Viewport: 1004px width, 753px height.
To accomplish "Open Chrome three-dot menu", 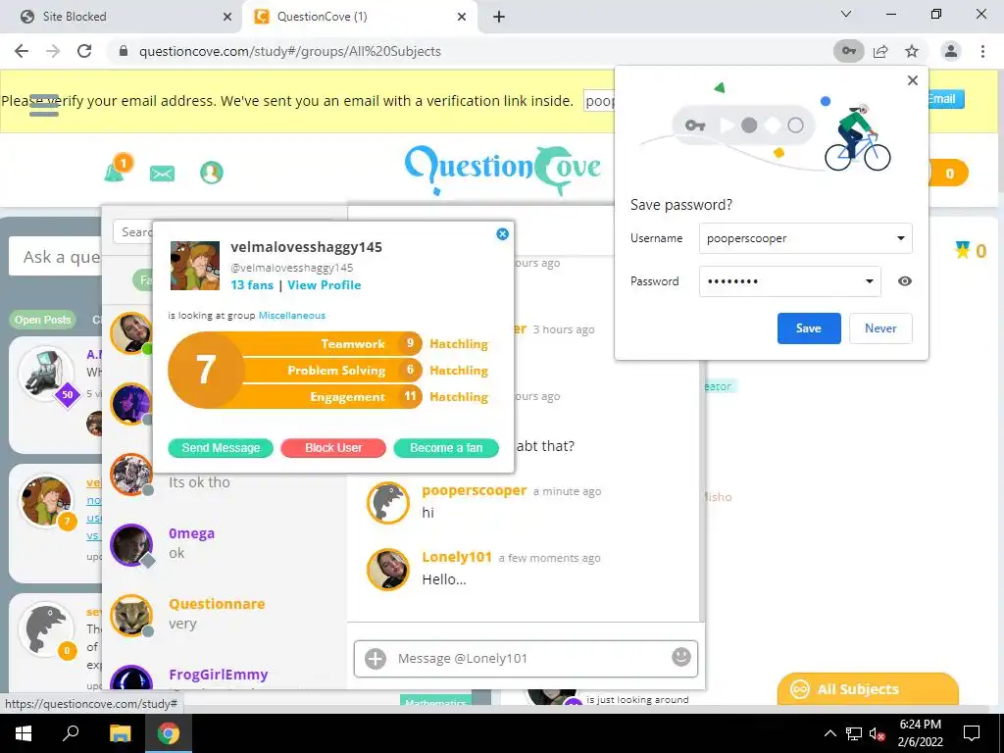I will click(x=982, y=51).
